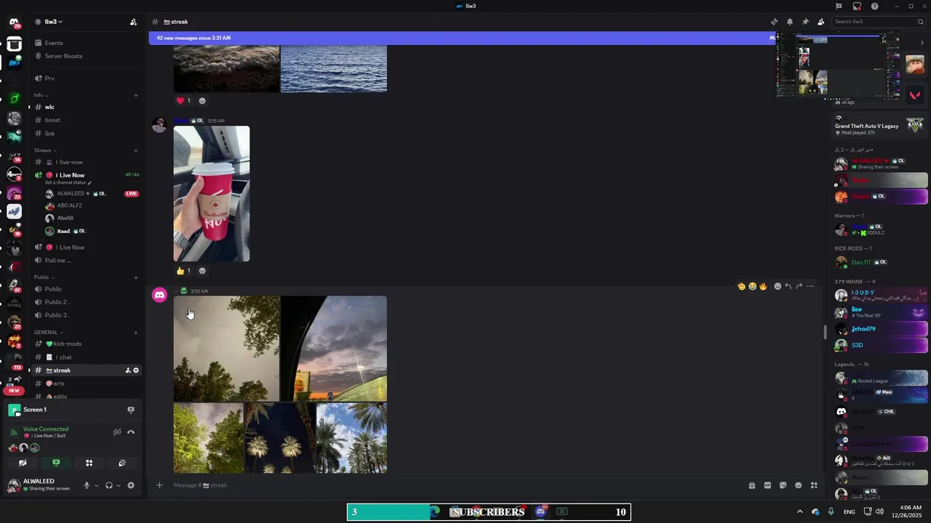Stop streaming icon next to Screen 1

click(x=131, y=410)
